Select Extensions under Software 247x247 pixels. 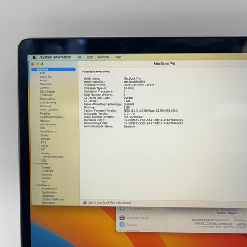[48, 203]
